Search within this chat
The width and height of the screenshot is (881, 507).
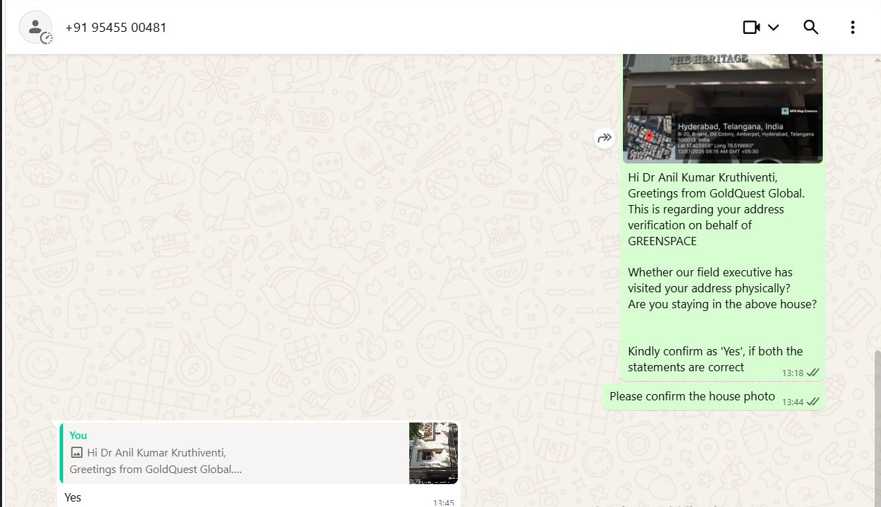pos(811,27)
